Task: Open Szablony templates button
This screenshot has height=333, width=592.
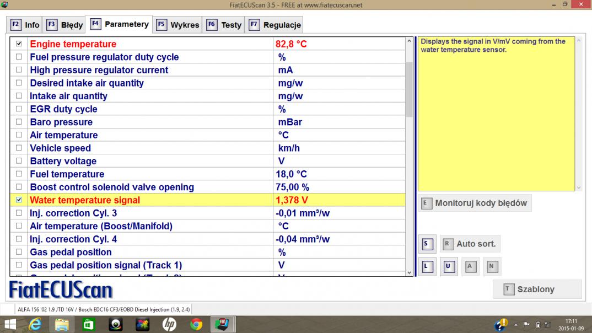Action: 536,289
